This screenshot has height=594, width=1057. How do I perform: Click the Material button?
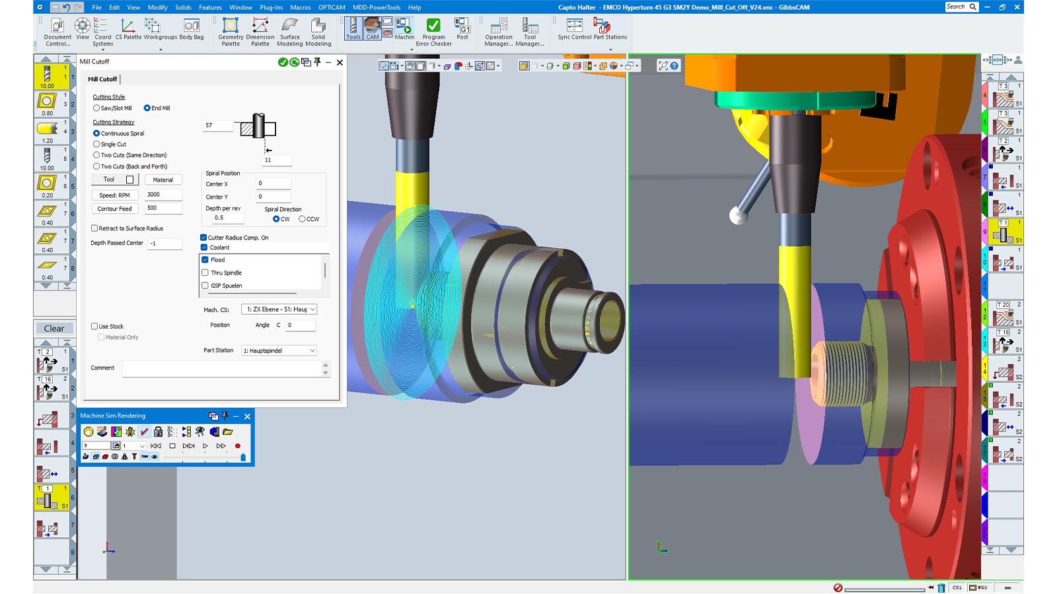tap(163, 180)
